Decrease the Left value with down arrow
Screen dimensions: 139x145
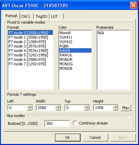click(x=30, y=109)
